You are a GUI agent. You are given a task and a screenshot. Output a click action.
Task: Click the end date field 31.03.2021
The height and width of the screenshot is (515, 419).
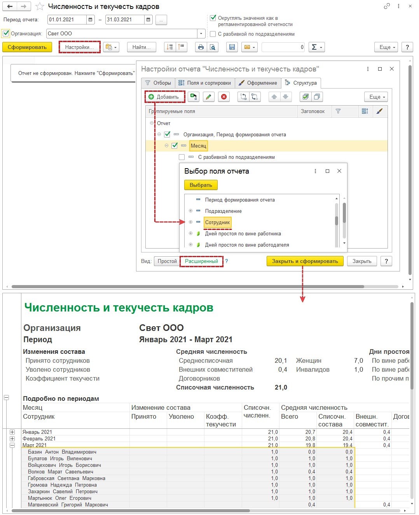[124, 20]
